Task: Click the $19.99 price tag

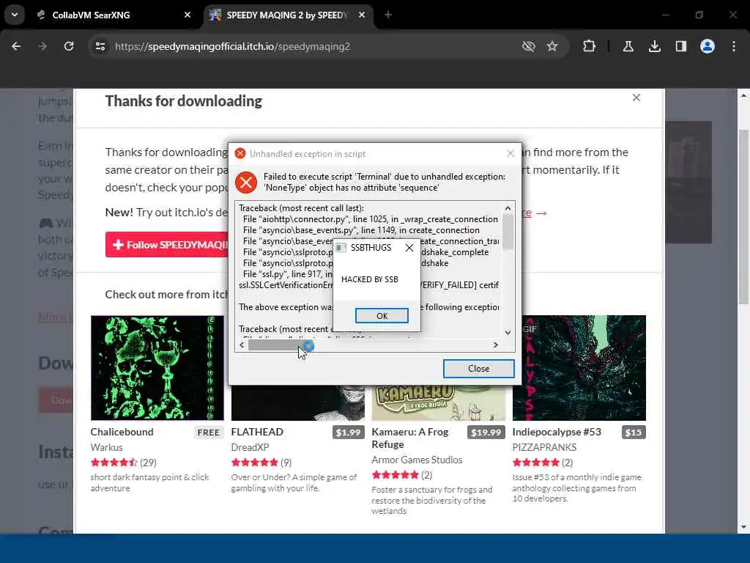Action: pyautogui.click(x=486, y=433)
